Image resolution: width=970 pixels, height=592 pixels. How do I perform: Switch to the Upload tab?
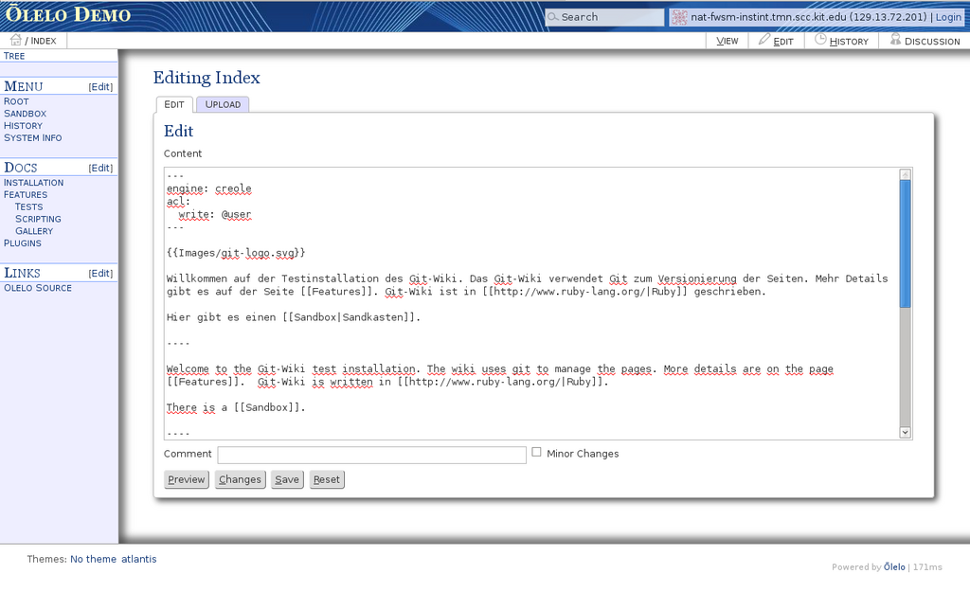click(223, 104)
